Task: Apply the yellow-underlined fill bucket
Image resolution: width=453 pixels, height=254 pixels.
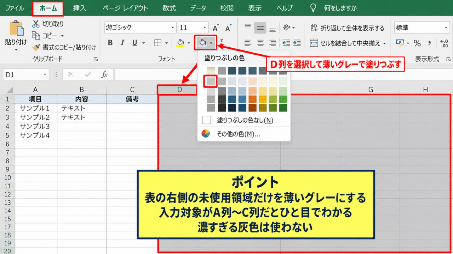Action: 180,43
